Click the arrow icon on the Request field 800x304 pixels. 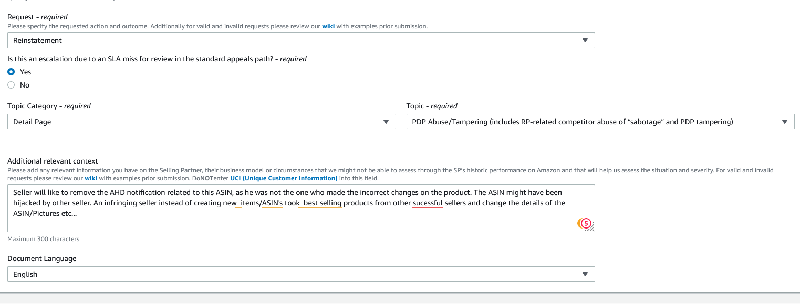[x=585, y=40]
